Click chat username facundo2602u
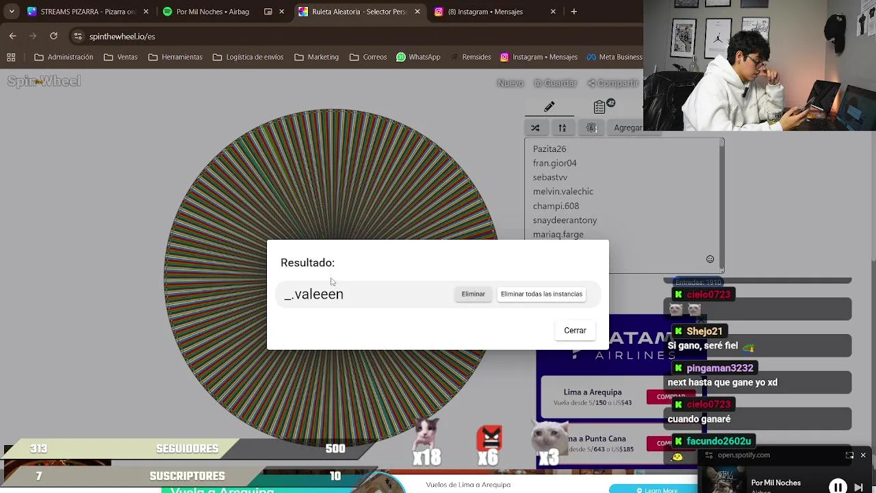The image size is (876, 493). [719, 441]
